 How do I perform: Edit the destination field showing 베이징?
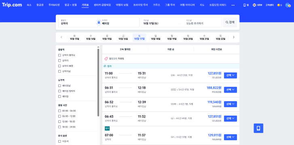(x=119, y=22)
